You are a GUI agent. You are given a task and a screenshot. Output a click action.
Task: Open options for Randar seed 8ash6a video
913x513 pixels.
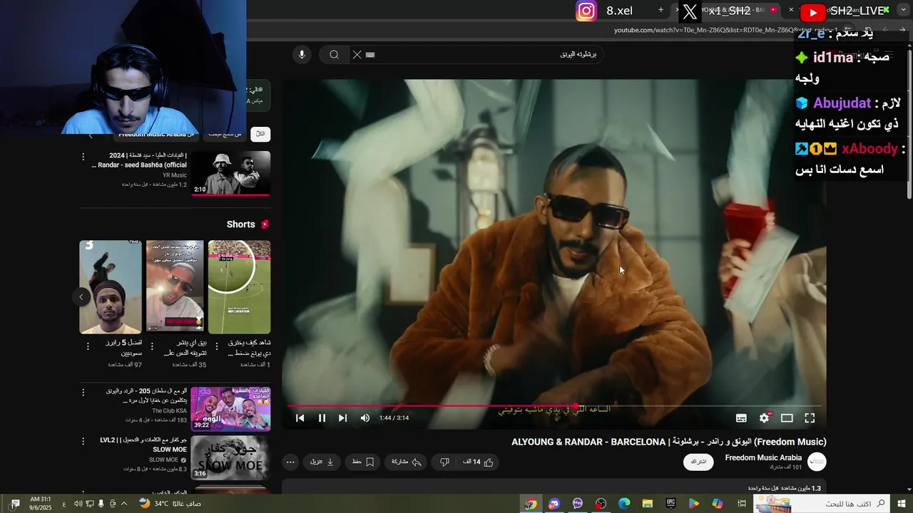click(83, 157)
